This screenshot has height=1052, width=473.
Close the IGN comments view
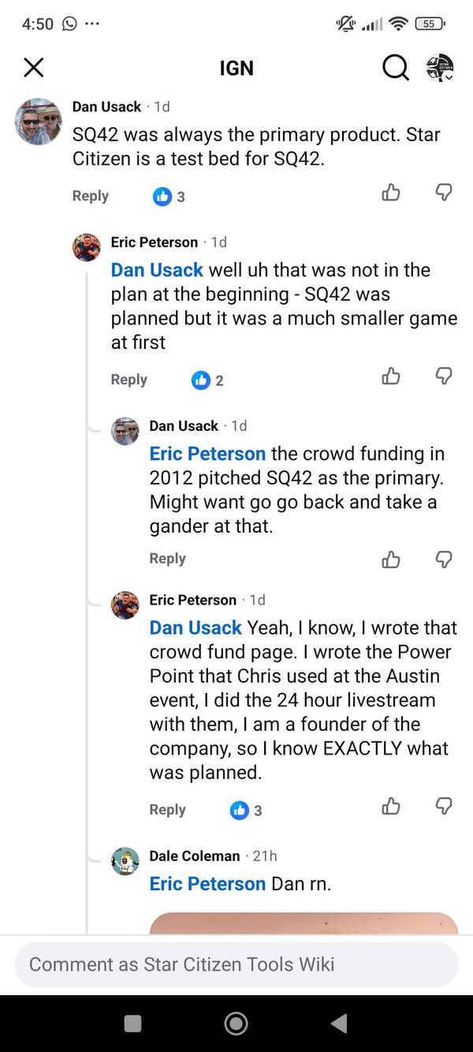click(x=34, y=68)
